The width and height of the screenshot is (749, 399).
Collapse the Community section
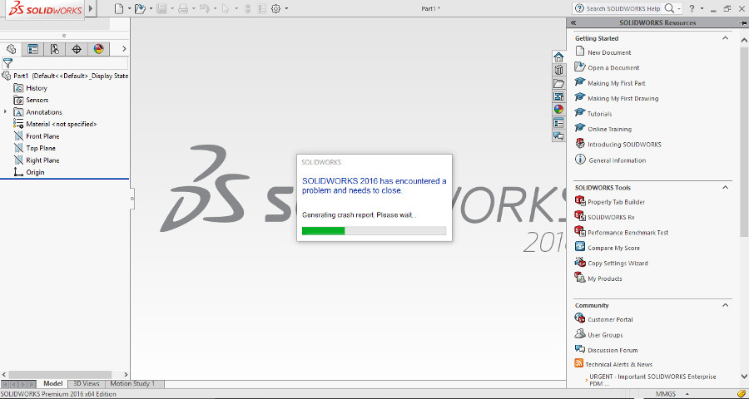point(725,305)
